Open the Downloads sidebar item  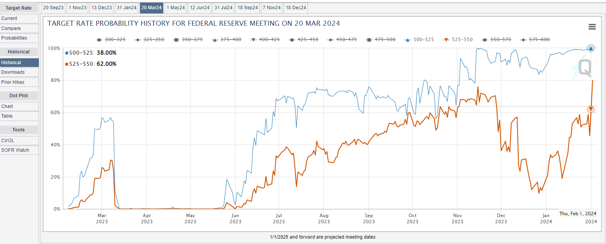(13, 72)
